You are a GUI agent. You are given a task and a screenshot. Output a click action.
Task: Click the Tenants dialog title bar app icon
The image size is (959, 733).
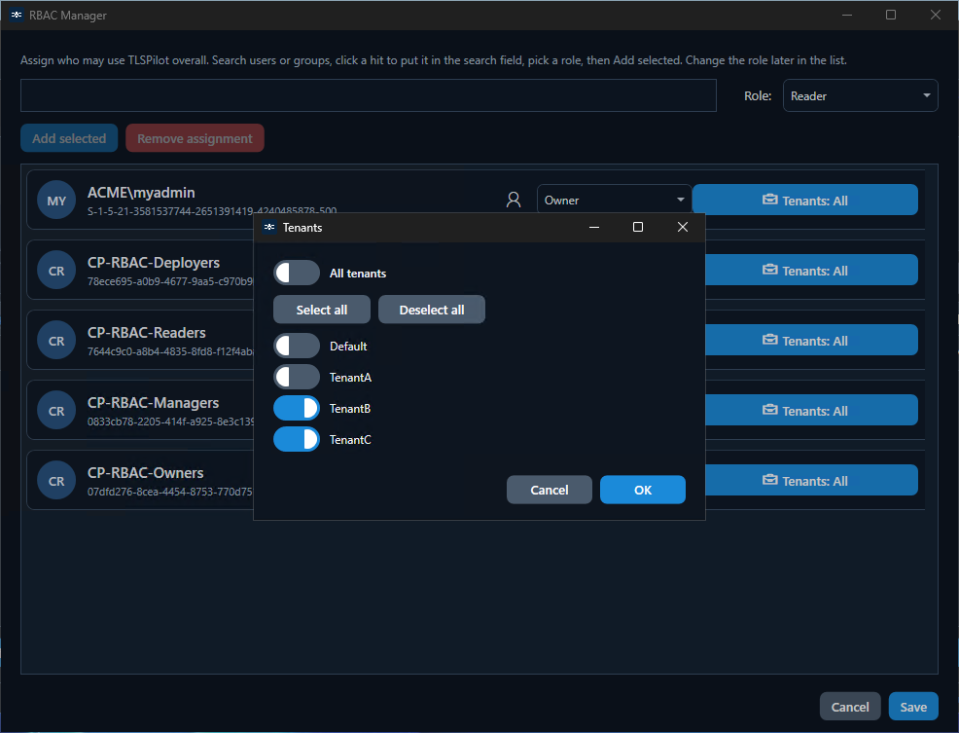(x=269, y=227)
